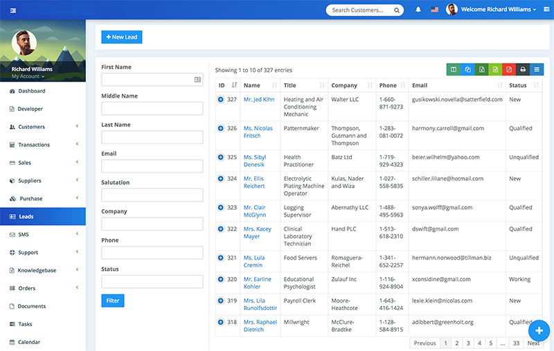554x351 pixels.
Task: Open Welcome Richard Williams user dropdown
Action: point(499,10)
